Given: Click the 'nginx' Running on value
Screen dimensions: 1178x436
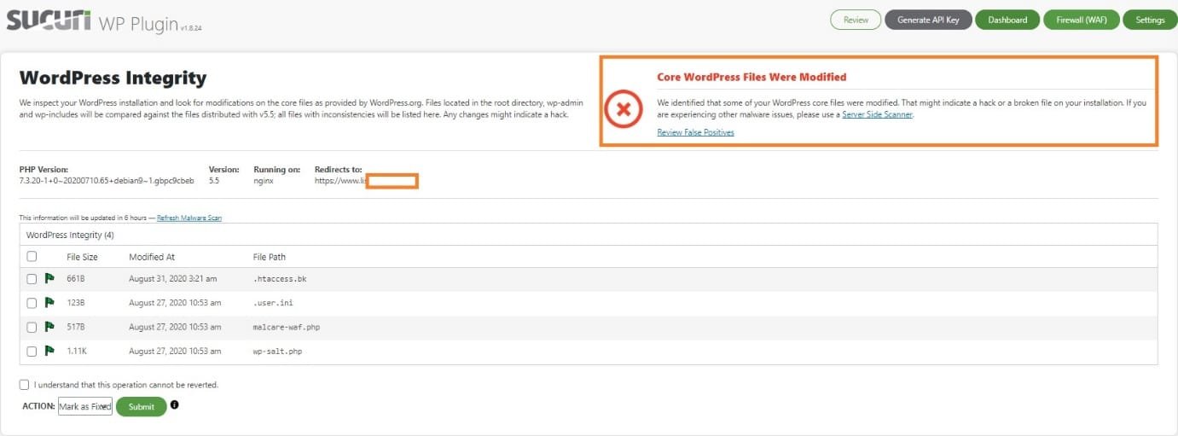Looking at the screenshot, I should (263, 181).
